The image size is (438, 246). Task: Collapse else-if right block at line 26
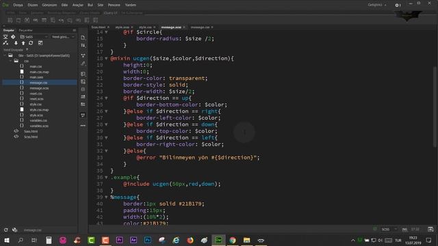point(107,111)
